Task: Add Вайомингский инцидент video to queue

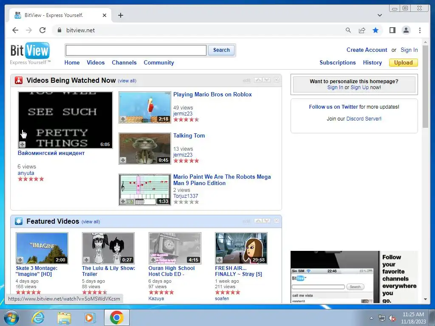Action: point(22,144)
